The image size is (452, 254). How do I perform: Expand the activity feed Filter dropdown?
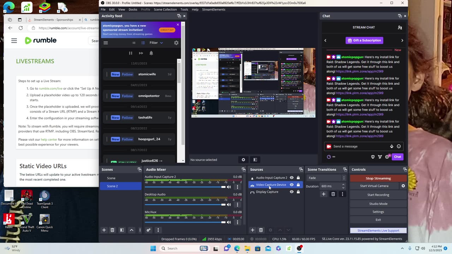tap(156, 43)
